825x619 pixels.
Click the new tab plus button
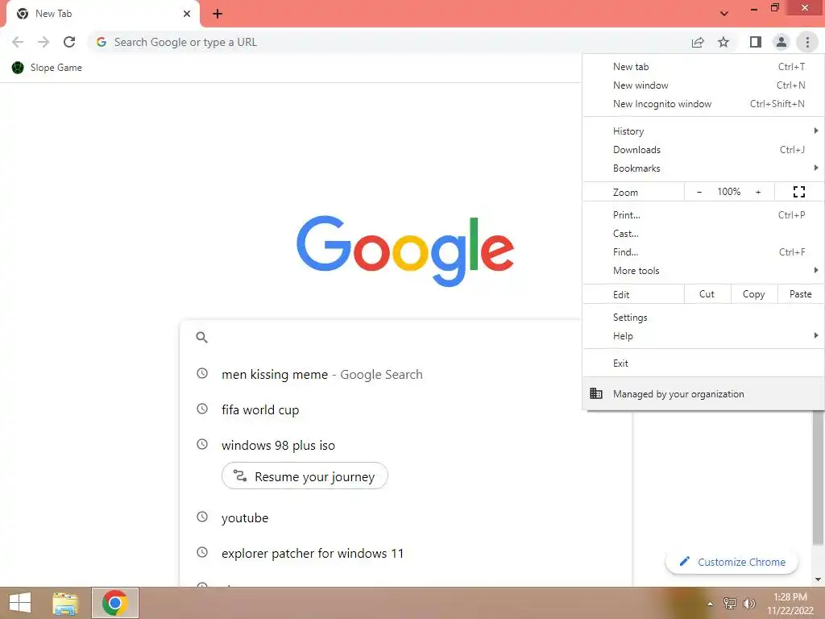click(218, 14)
